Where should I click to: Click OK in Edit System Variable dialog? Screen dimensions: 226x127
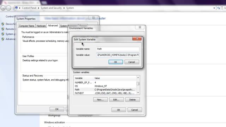click(115, 62)
